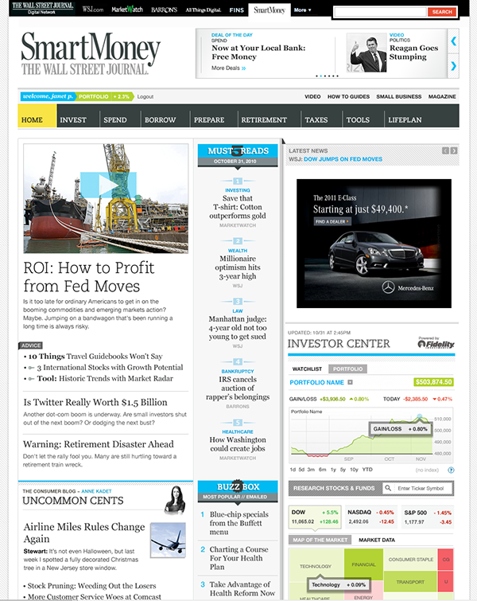Screen dimensions: 477x601
Task: Open the FINS network tab
Action: pyautogui.click(x=237, y=10)
